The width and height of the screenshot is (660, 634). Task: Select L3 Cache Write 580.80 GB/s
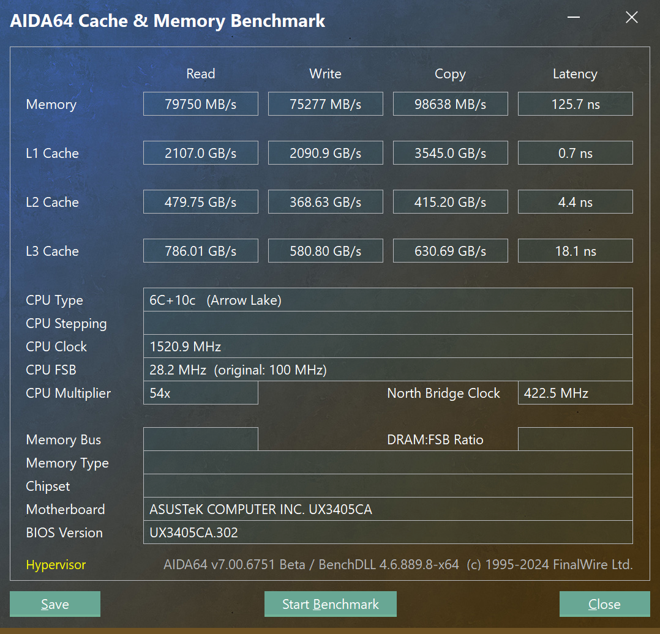click(x=325, y=251)
